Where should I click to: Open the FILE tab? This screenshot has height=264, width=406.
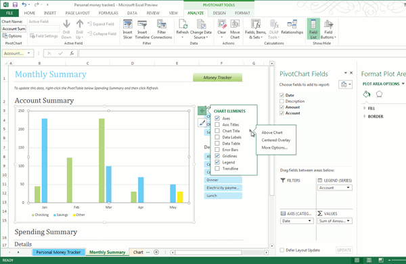point(9,13)
